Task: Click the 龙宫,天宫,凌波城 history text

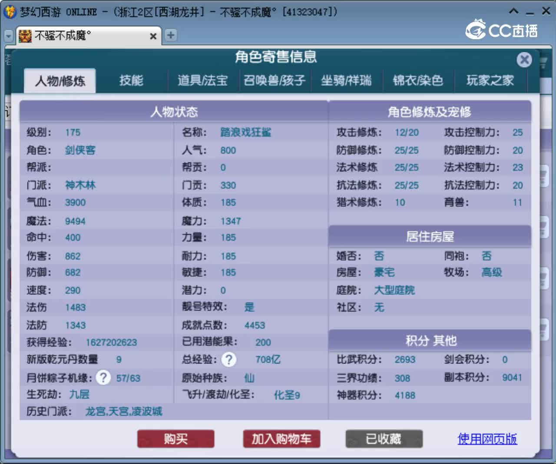Action: pyautogui.click(x=124, y=411)
